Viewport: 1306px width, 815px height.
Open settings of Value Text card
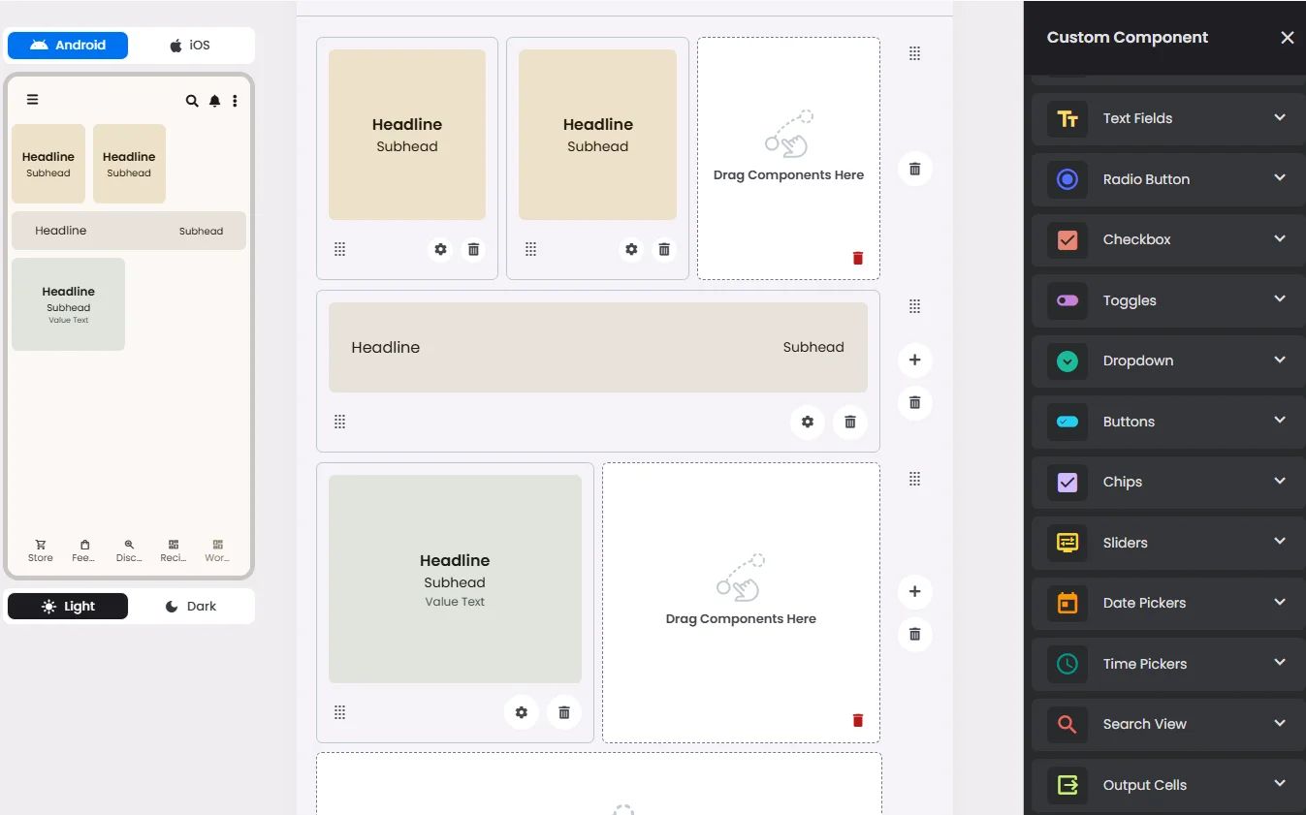[522, 712]
